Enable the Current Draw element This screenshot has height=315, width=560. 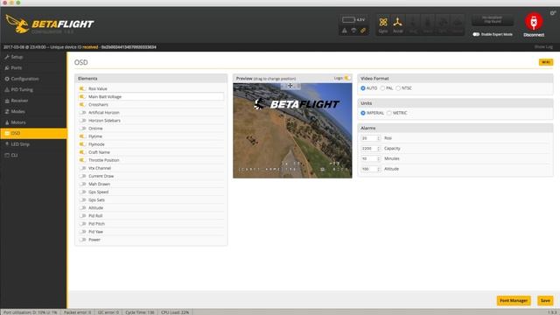(x=82, y=176)
